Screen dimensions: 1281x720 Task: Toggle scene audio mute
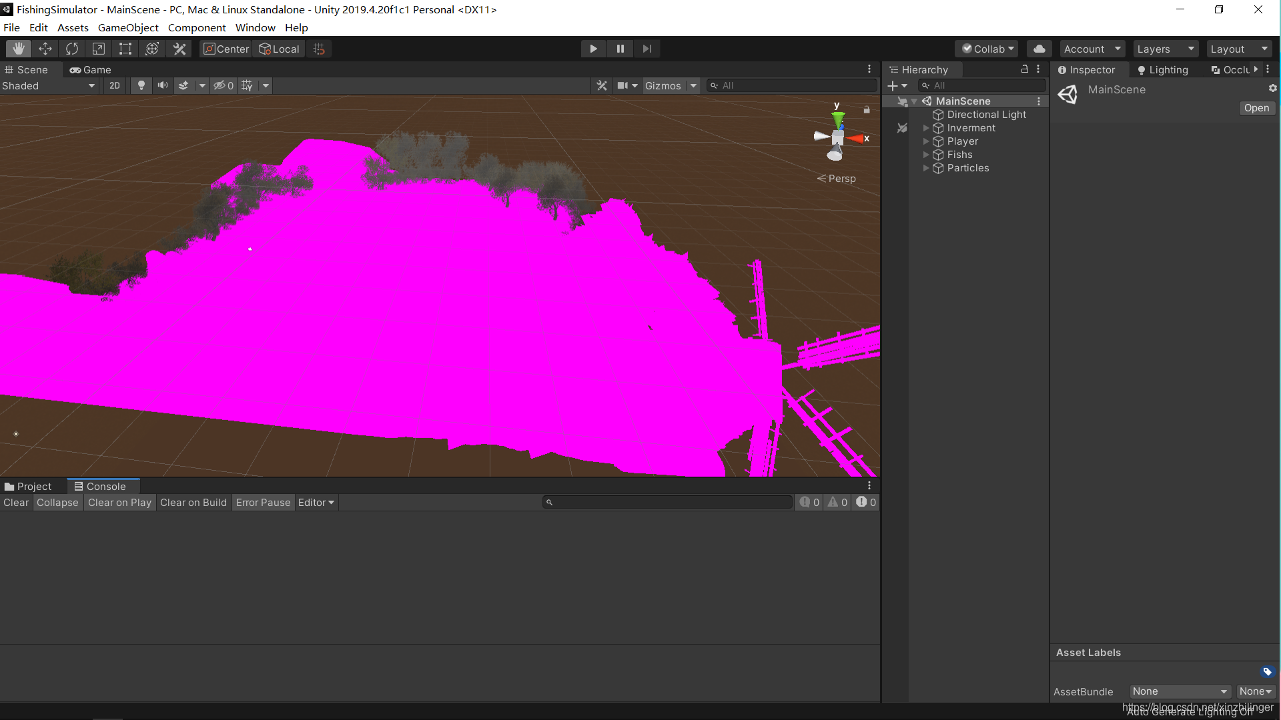[162, 85]
